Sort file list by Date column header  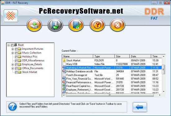(x=140, y=56)
